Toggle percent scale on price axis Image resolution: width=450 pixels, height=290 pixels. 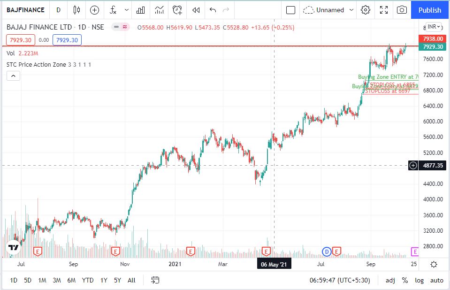(x=404, y=280)
